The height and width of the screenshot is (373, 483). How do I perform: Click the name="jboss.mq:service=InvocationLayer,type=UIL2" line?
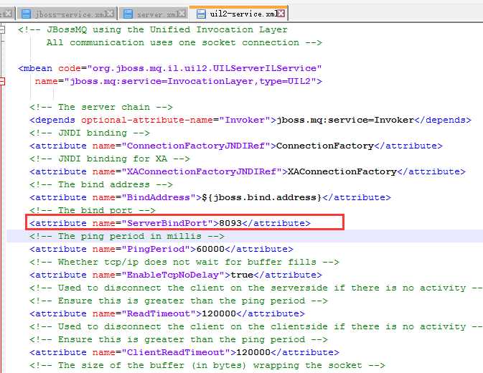click(179, 81)
